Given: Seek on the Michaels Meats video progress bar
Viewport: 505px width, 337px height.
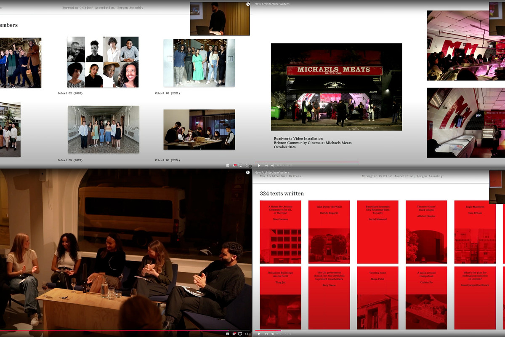Looking at the screenshot, I should [380, 162].
